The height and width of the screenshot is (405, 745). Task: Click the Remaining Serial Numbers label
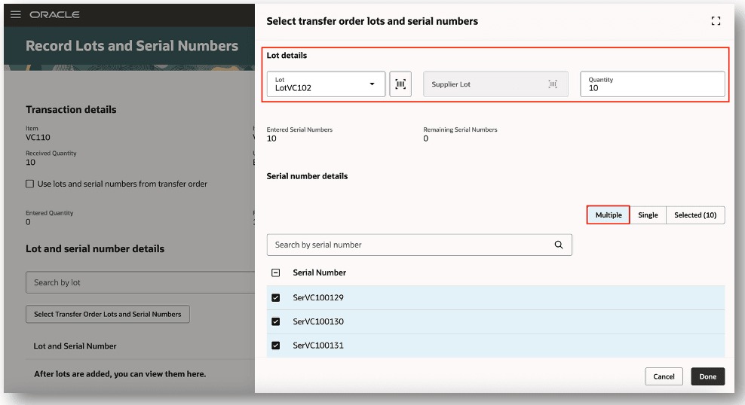click(460, 129)
